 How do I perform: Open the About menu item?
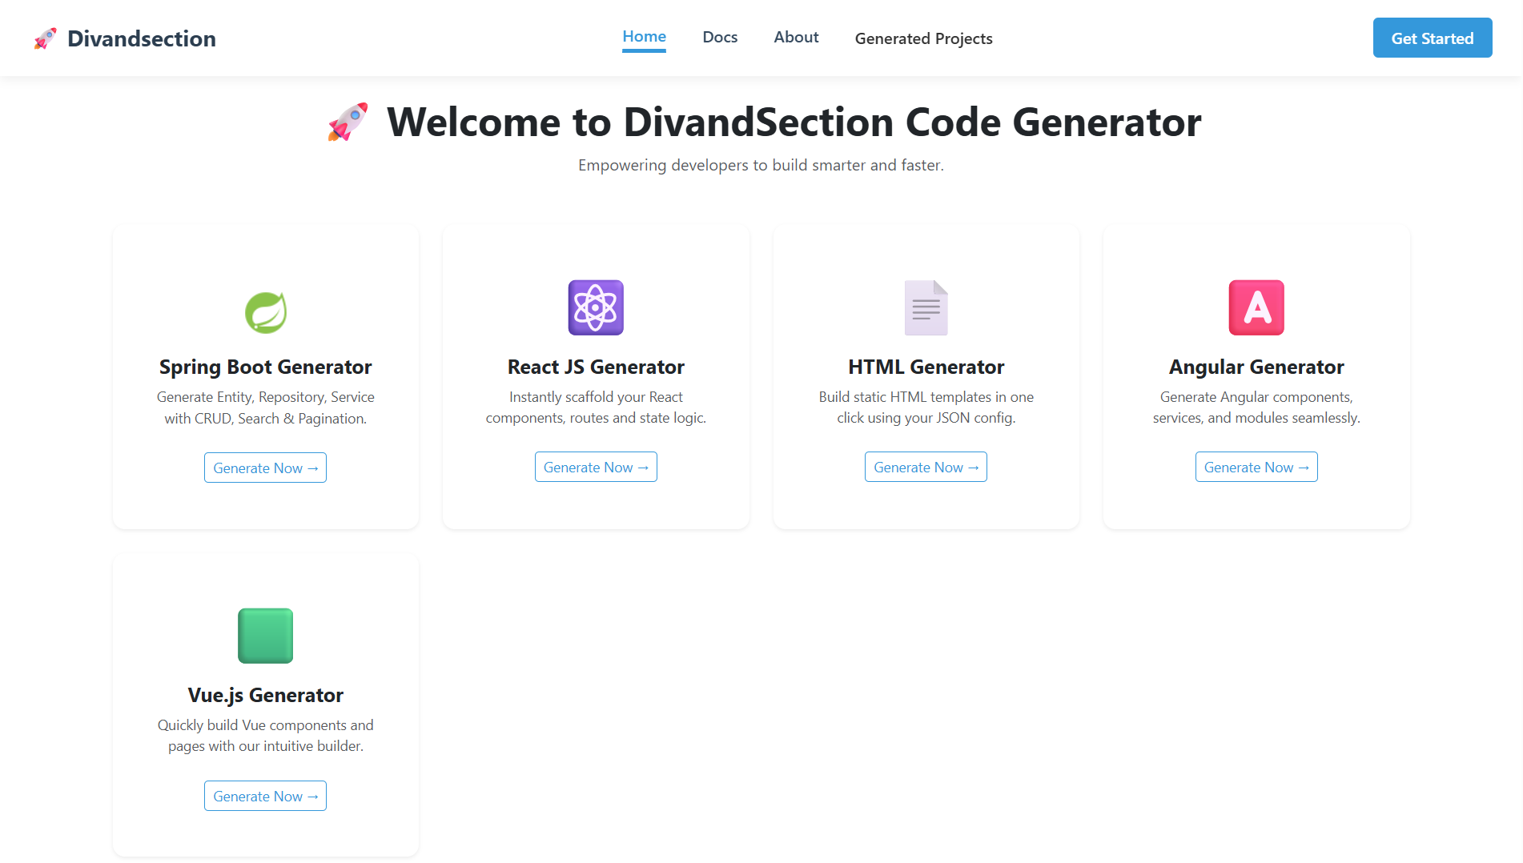796,38
